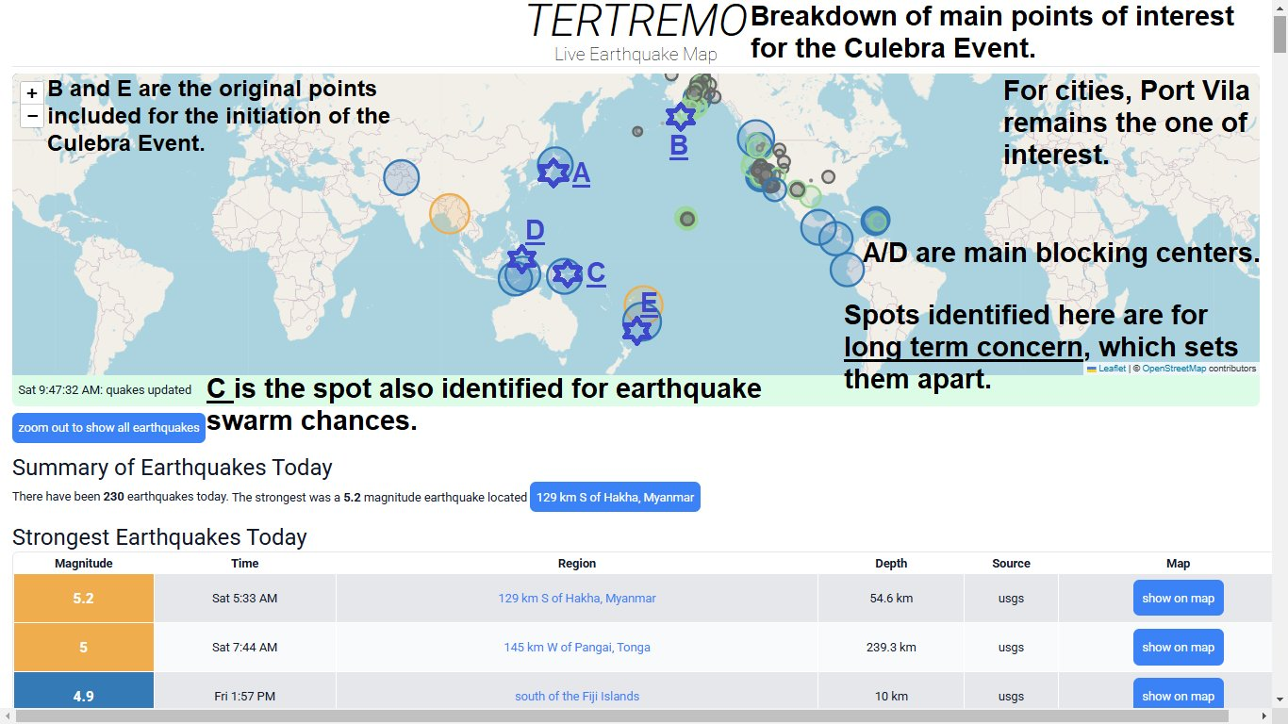Click the large blue circle off Pacific Northwest
Screen dimensions: 1288x724
[x=755, y=139]
